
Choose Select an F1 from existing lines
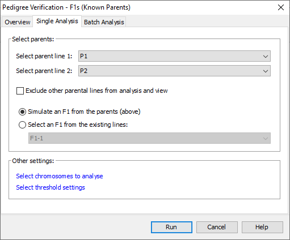click(x=22, y=125)
